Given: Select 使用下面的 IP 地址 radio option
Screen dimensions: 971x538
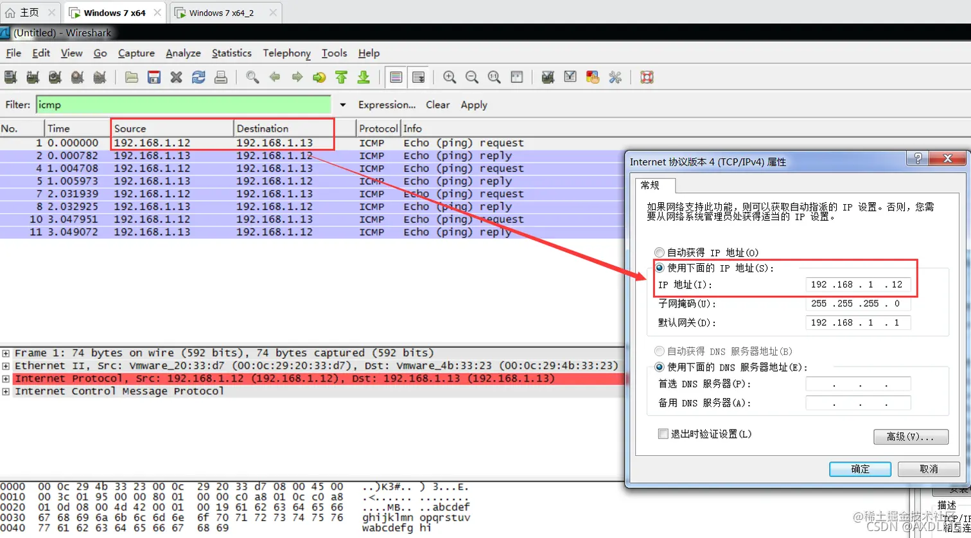Looking at the screenshot, I should pyautogui.click(x=659, y=268).
